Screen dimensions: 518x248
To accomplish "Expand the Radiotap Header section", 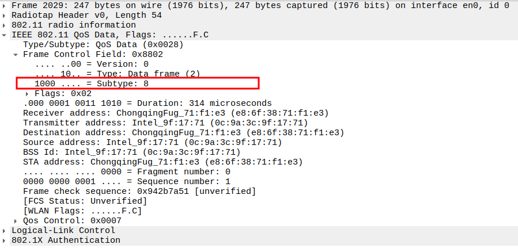I will coord(6,15).
